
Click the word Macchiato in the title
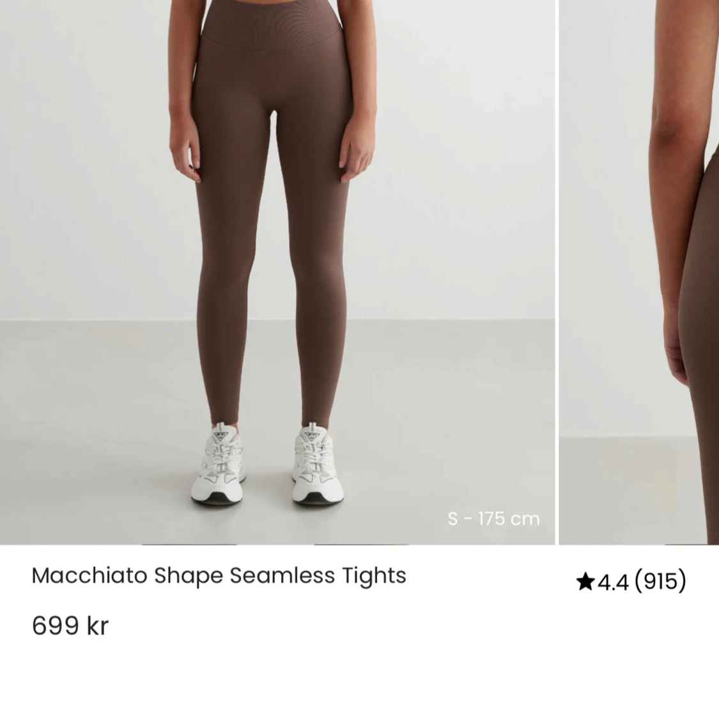(x=89, y=575)
